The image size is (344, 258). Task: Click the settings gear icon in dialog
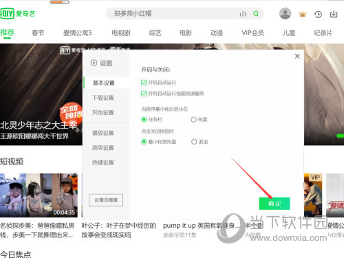pyautogui.click(x=94, y=63)
